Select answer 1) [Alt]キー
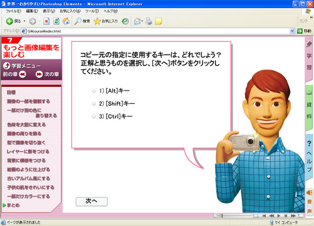 (x=94, y=91)
